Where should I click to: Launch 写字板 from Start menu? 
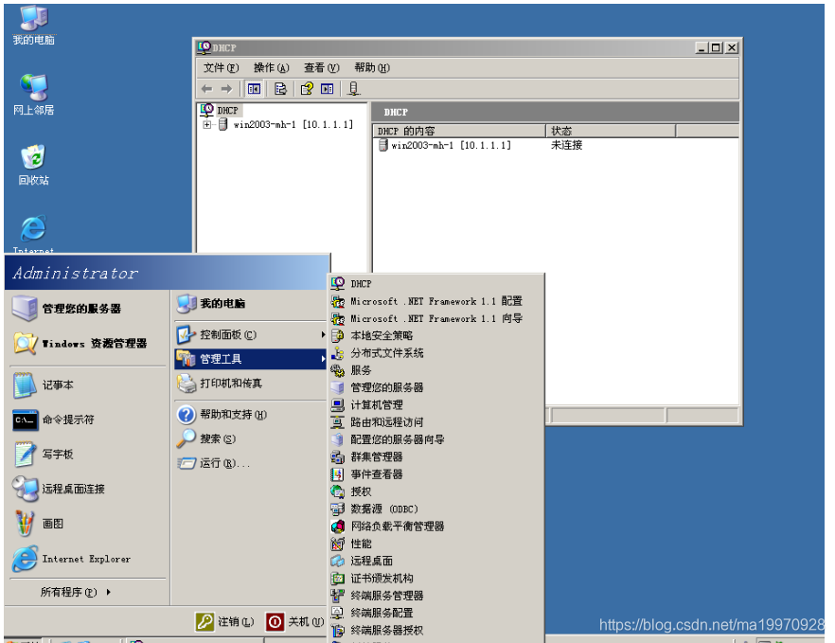pyautogui.click(x=87, y=455)
